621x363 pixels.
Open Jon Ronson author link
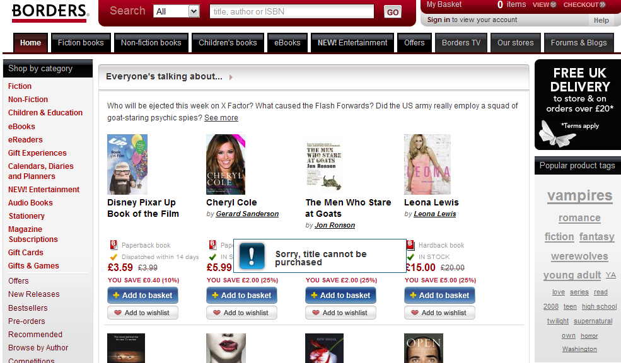tap(335, 225)
